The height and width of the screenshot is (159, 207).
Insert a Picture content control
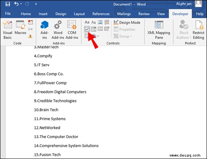[x=100, y=22]
